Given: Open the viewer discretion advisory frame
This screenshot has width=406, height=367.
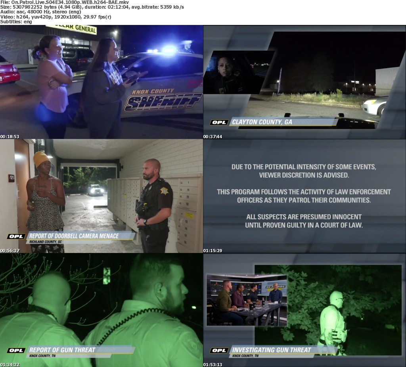Looking at the screenshot, I should point(304,196).
